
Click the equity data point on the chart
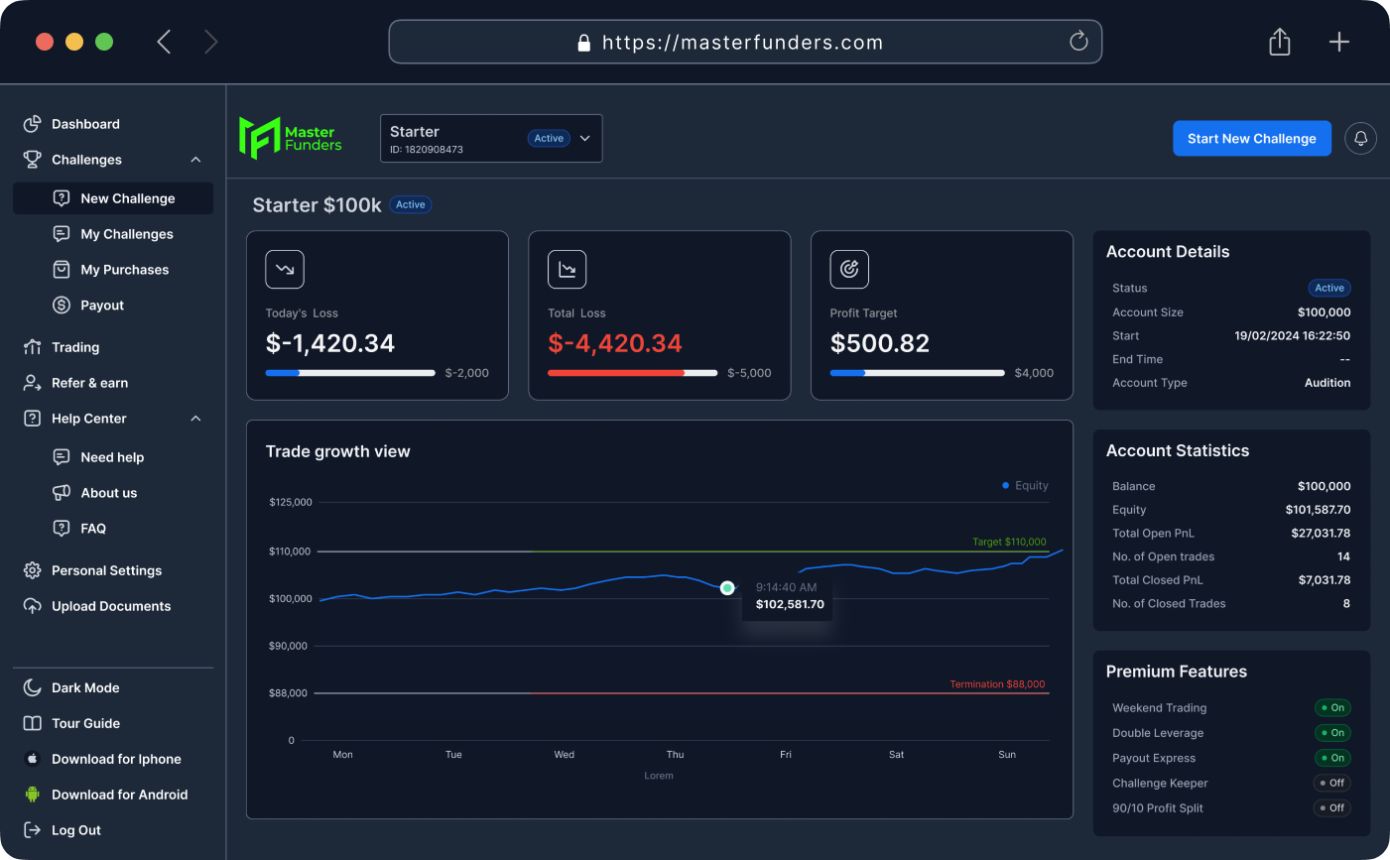(x=727, y=588)
